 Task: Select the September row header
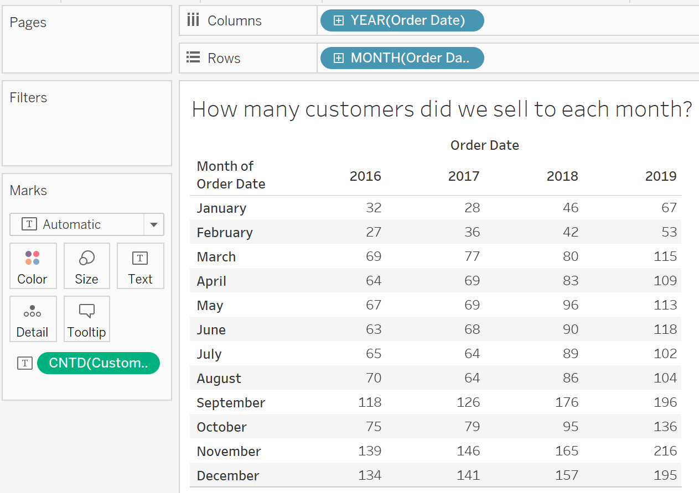231,402
